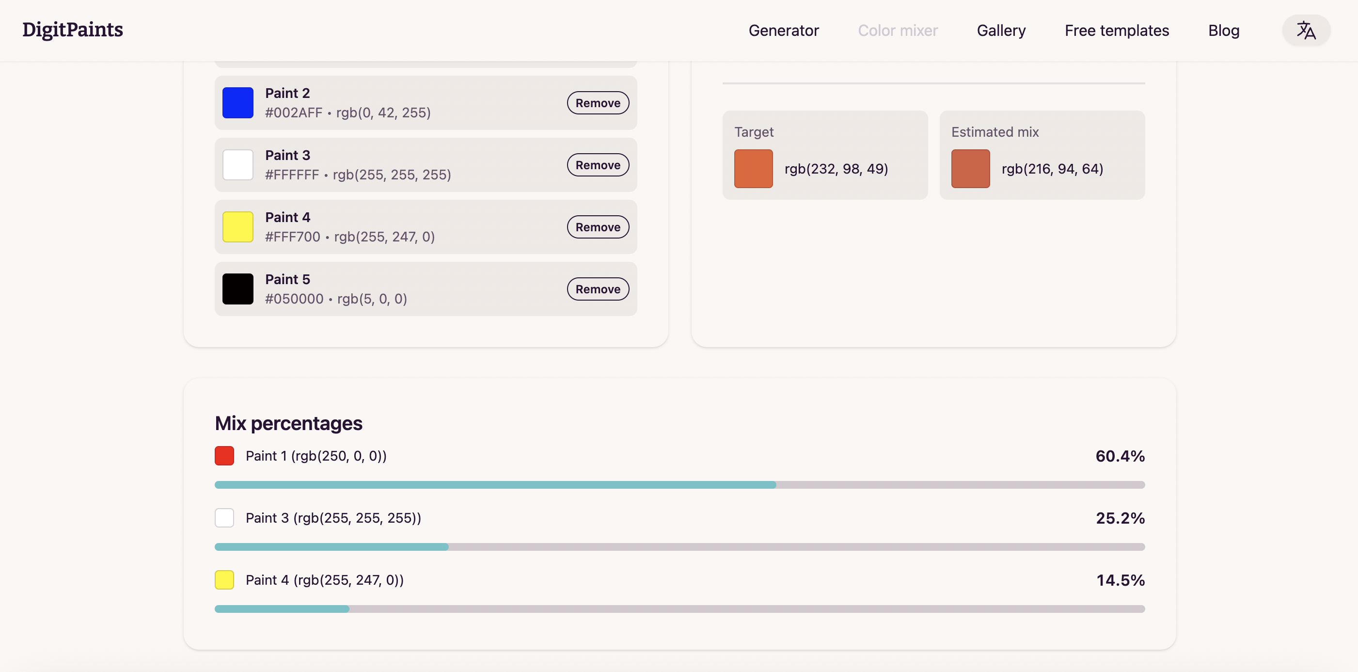Click the Estimated mix color preview

point(970,169)
